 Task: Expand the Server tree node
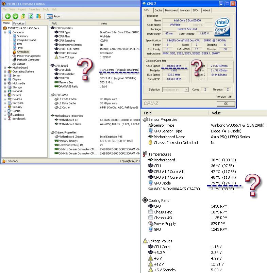point(5,76)
